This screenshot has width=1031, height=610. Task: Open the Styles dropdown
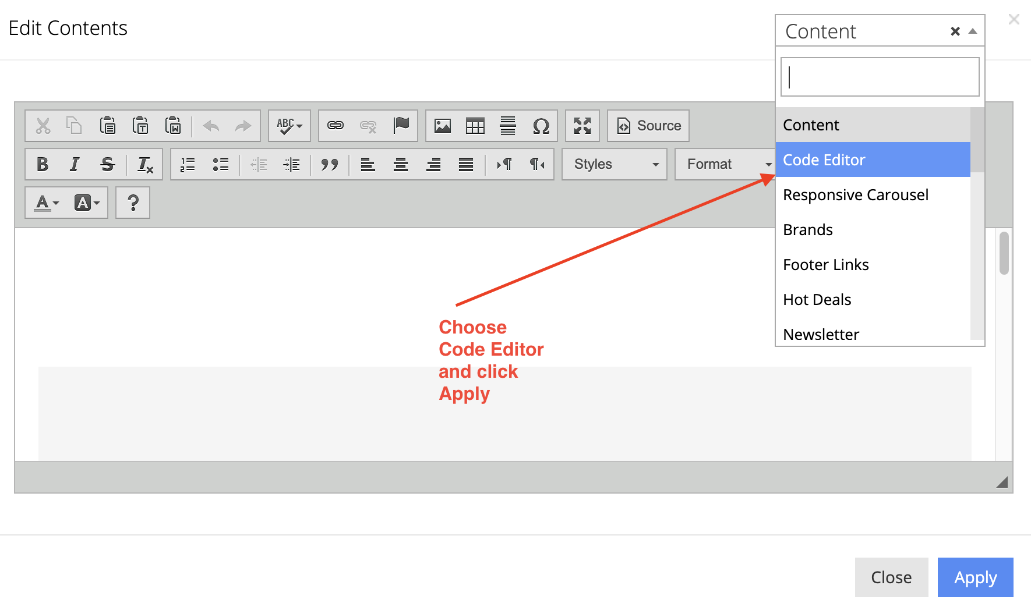coord(613,164)
